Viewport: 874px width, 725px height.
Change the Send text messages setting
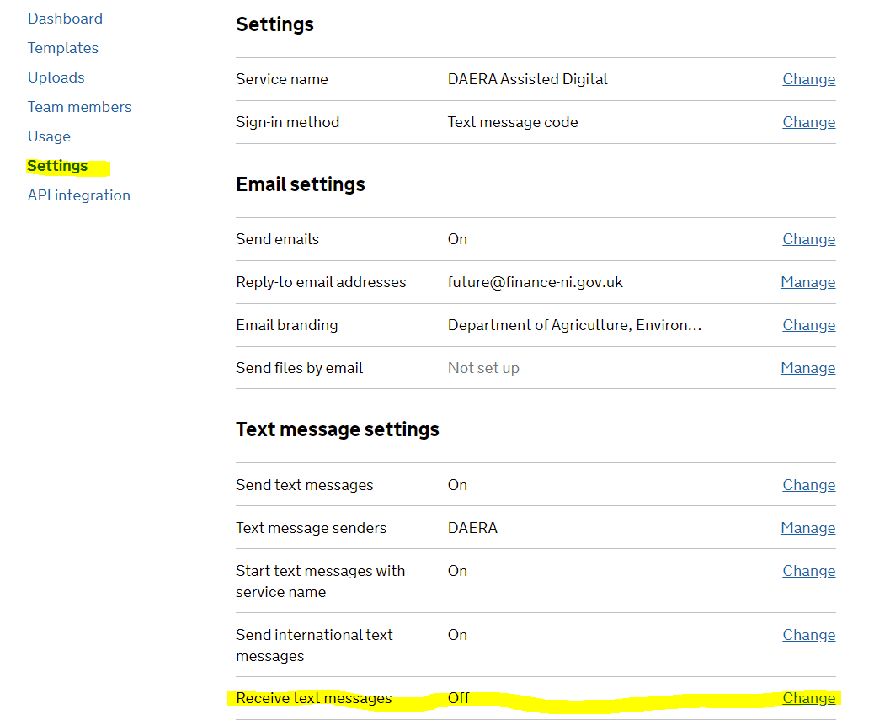click(808, 484)
